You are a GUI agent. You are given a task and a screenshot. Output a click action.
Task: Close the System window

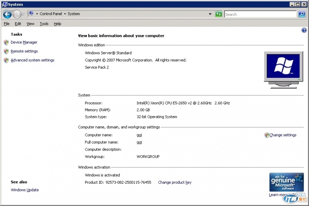click(x=304, y=4)
